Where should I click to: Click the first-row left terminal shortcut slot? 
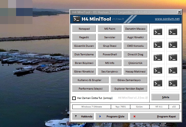point(158,32)
